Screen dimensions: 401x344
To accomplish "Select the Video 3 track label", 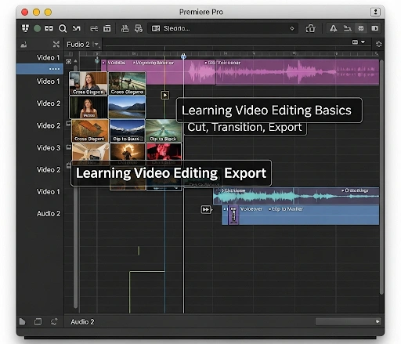I will click(x=49, y=148).
